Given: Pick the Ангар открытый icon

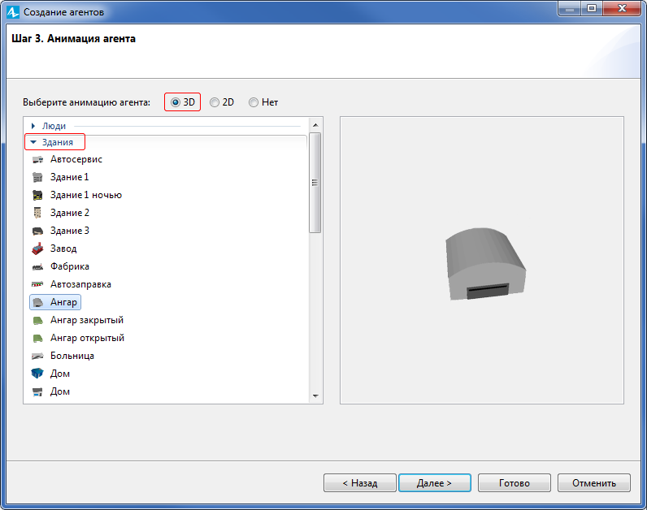Looking at the screenshot, I should click(37, 338).
